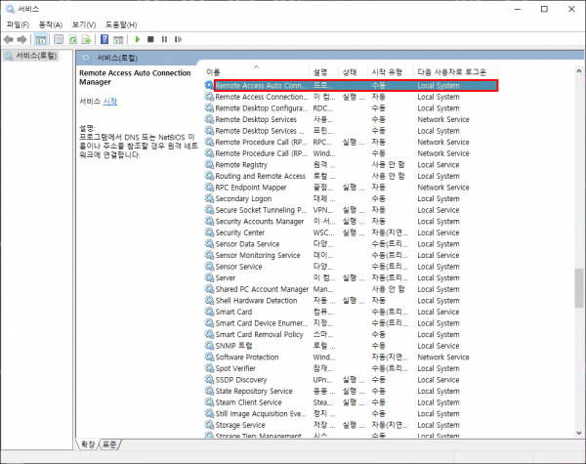Open the 파일(F) menu

(x=19, y=23)
